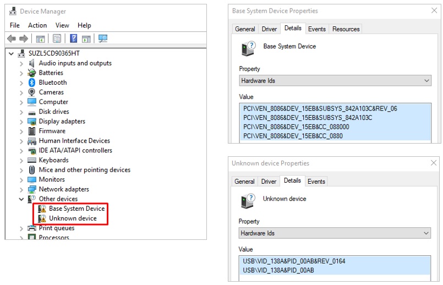Open the View menu
Image resolution: width=443 pixels, height=285 pixels.
62,25
